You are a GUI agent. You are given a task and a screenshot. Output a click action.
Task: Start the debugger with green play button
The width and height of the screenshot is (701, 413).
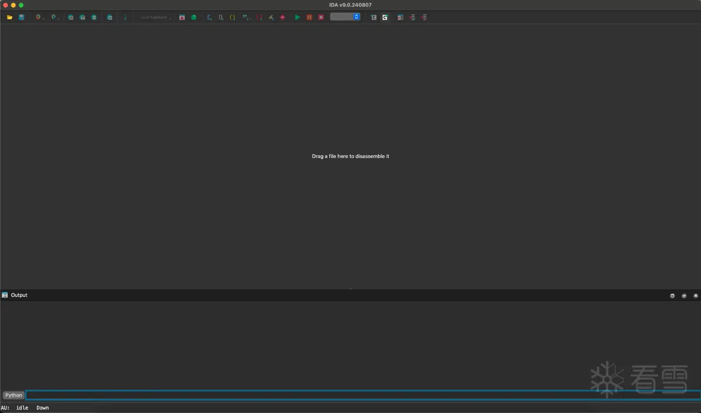[297, 17]
